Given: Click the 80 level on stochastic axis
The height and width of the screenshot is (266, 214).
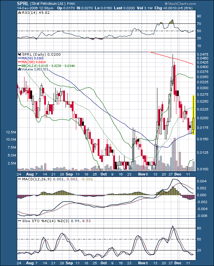Looking at the screenshot, I should [x=199, y=228].
